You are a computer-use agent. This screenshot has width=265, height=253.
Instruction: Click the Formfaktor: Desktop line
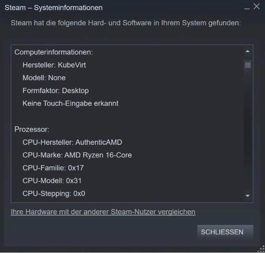[x=56, y=91]
